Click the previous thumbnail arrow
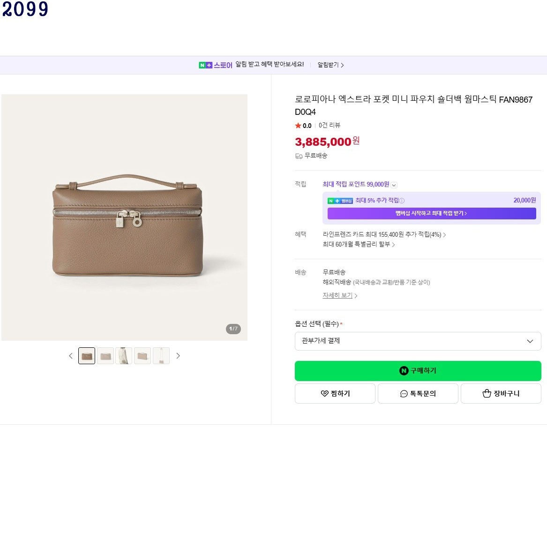Screen dimensions: 547x547 coord(71,356)
